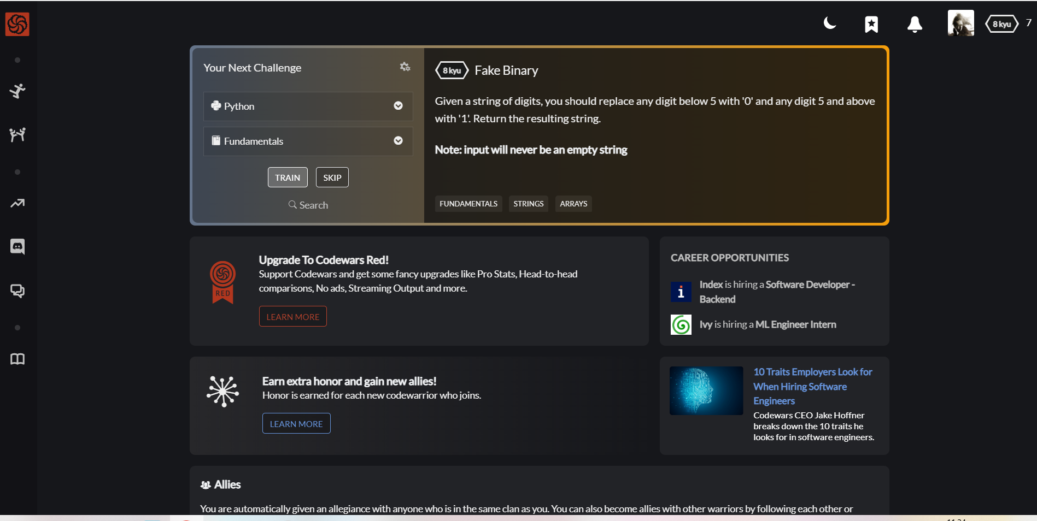Open the Search link under challenge
1037x521 pixels.
tap(308, 205)
